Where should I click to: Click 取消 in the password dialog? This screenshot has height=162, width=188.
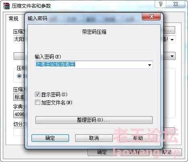point(94,138)
